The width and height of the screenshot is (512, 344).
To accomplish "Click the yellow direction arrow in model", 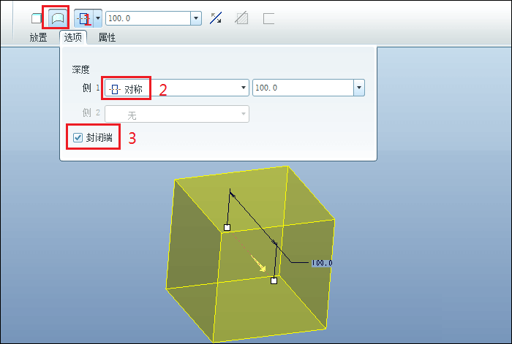I will pos(259,264).
